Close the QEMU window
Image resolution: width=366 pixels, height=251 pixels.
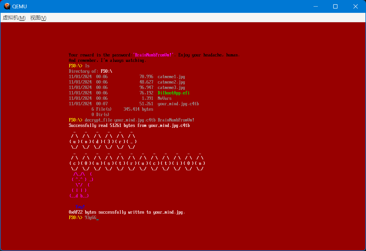pyautogui.click(x=355, y=6)
